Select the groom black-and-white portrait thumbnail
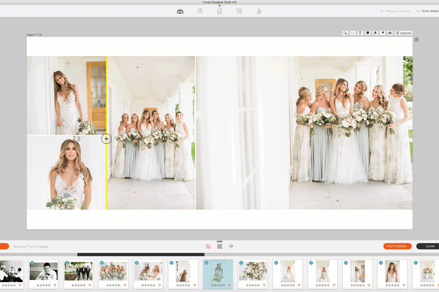 (x=44, y=271)
